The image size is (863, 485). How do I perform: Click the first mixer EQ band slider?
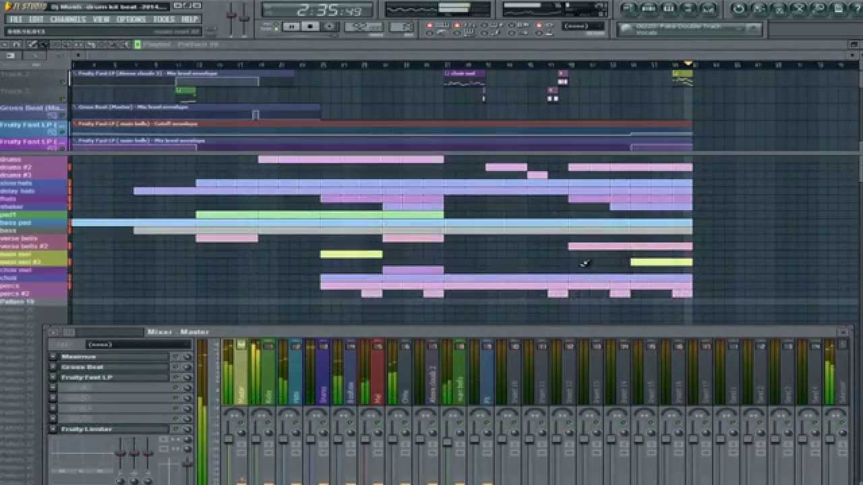pyautogui.click(x=121, y=453)
